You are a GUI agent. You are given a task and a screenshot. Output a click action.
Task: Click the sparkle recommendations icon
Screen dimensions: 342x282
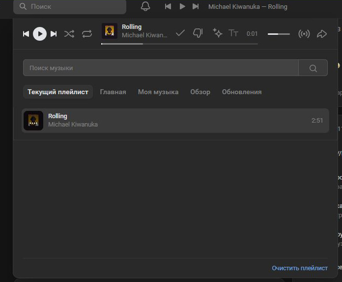[x=217, y=33]
